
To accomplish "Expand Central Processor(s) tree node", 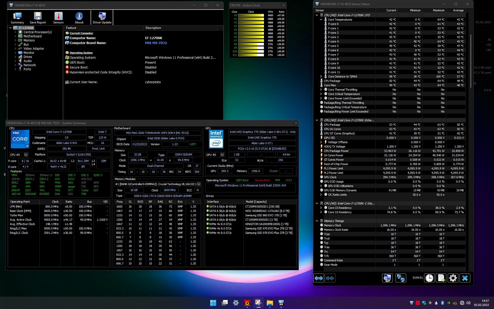I will click(15, 32).
